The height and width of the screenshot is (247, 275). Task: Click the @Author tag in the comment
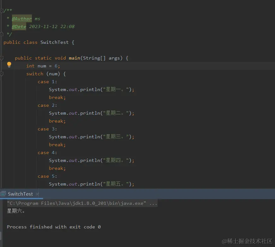pyautogui.click(x=22, y=19)
